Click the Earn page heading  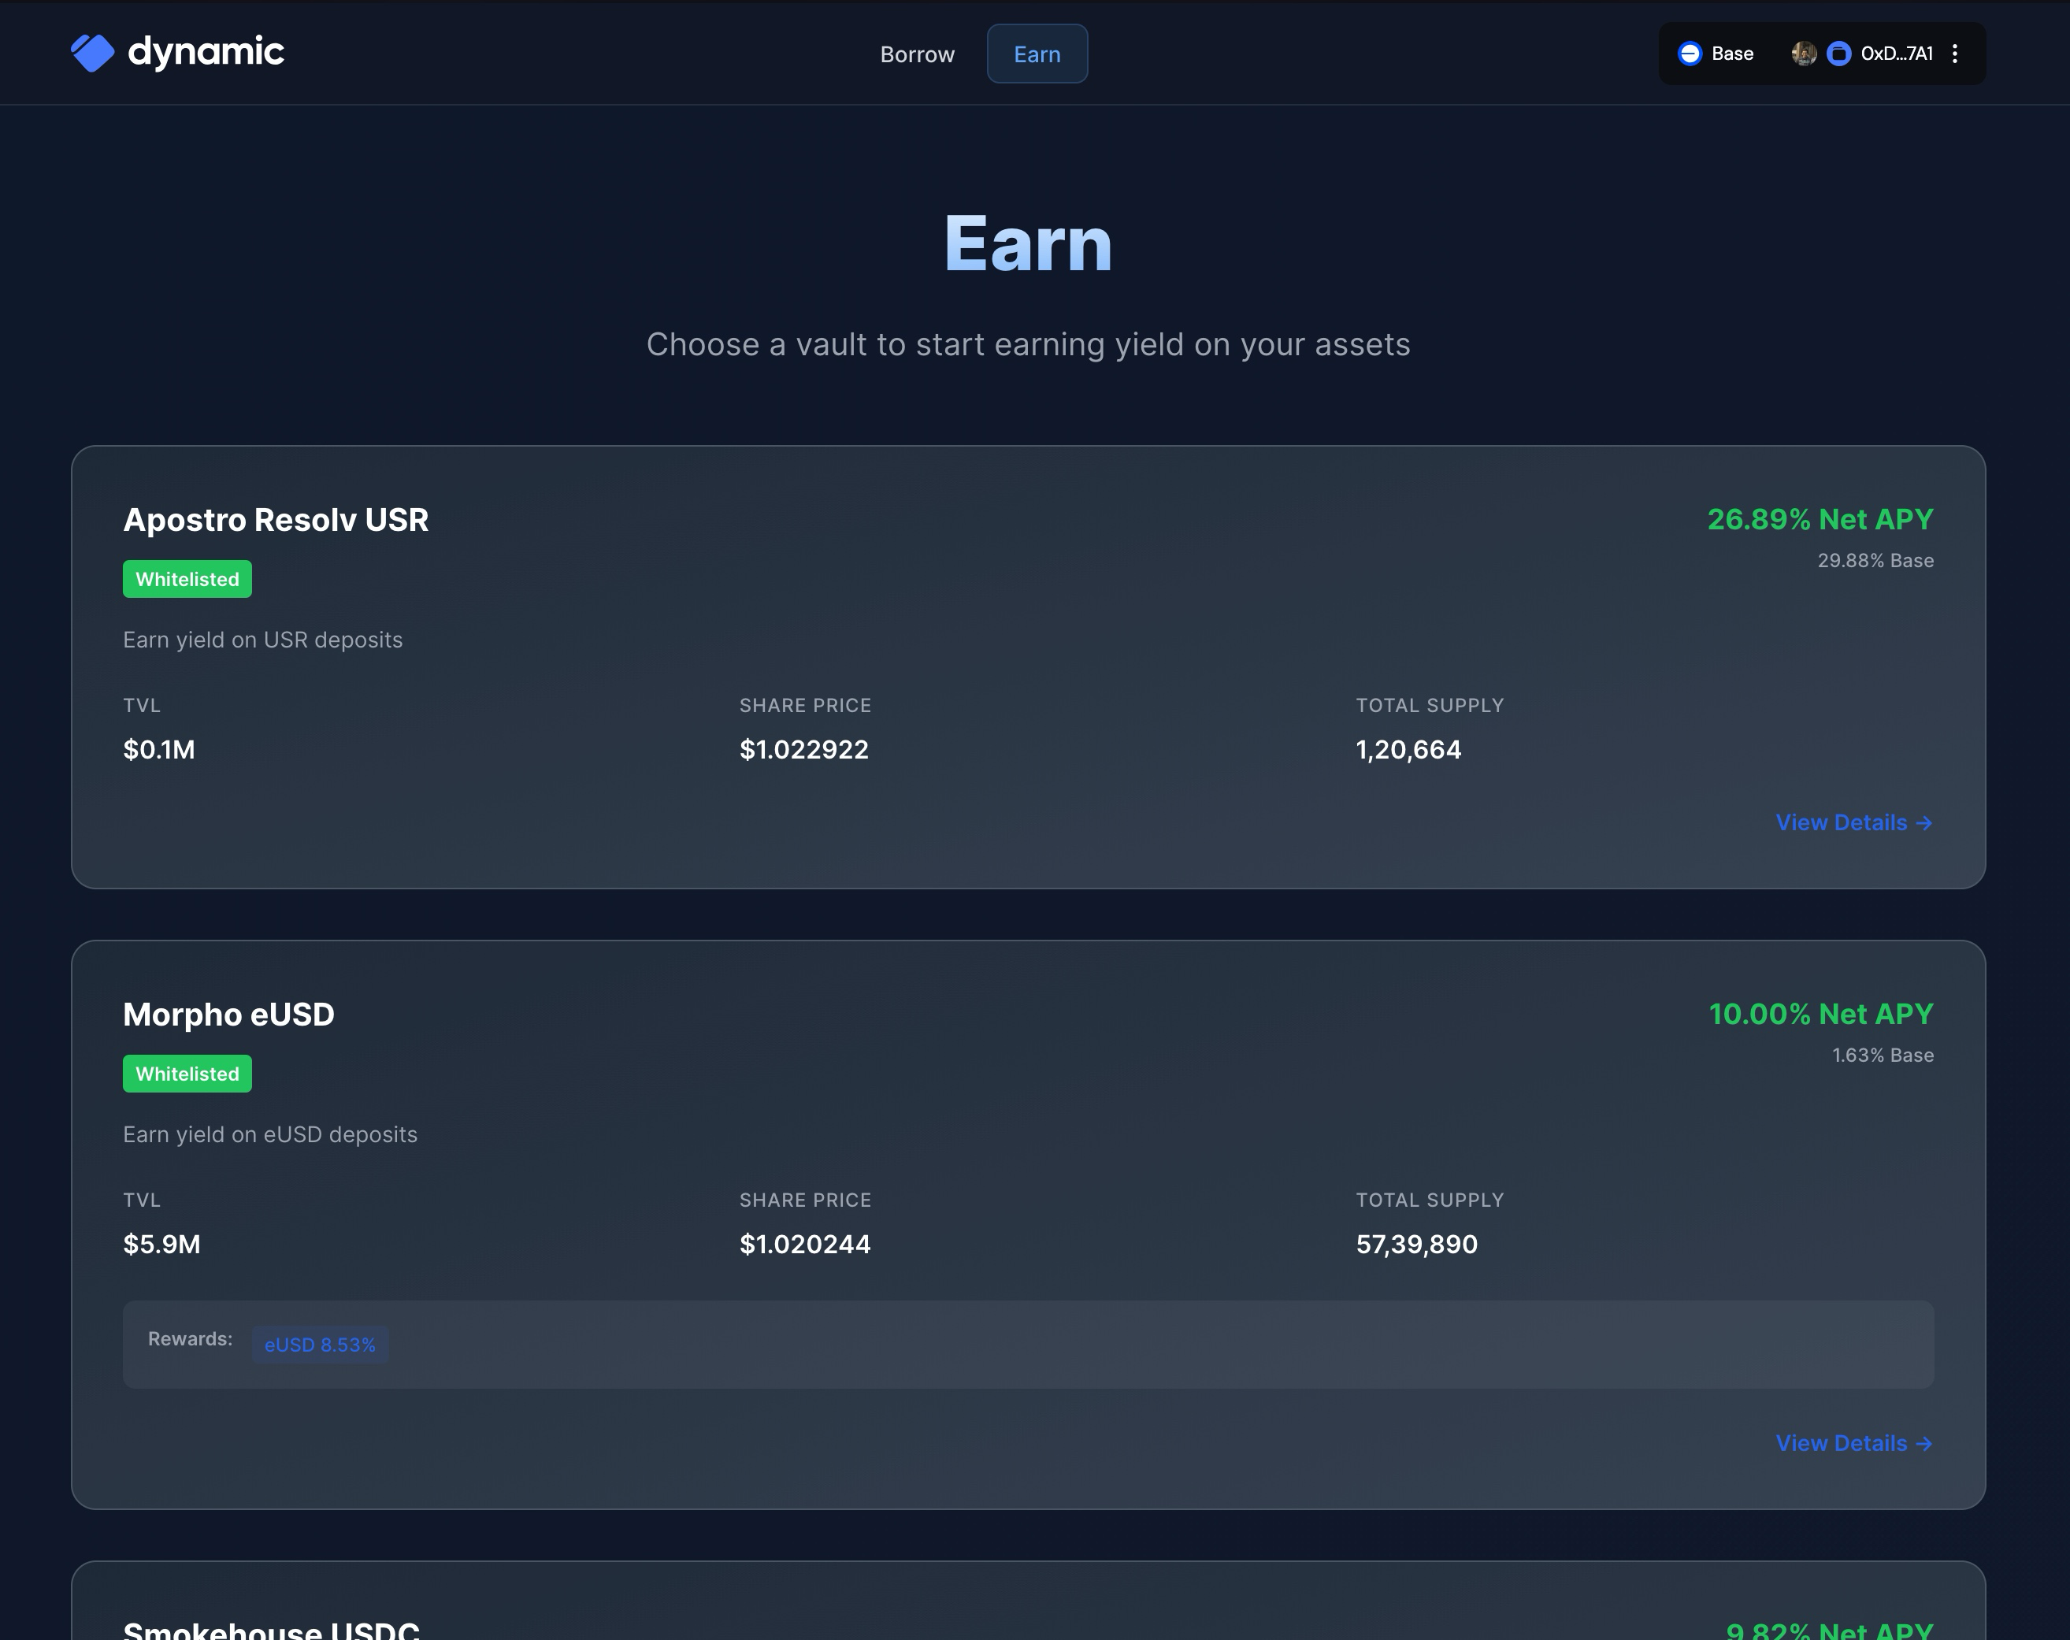click(x=1028, y=244)
